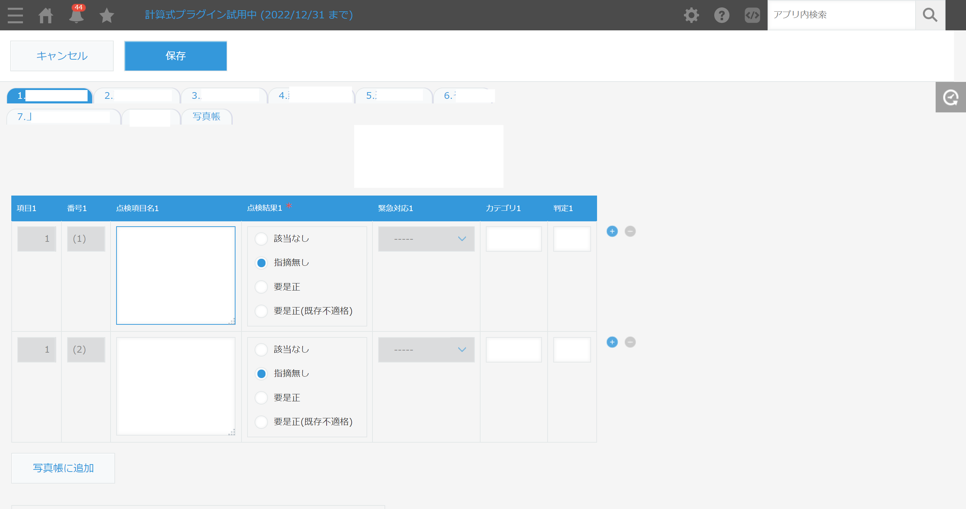The height and width of the screenshot is (509, 966).
Task: Select 要是正(既存不適格) in second row
Action: point(261,422)
